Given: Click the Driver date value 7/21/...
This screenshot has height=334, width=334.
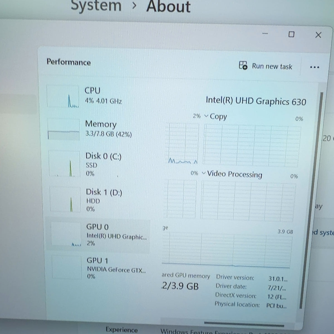Looking at the screenshot, I should [x=277, y=288].
